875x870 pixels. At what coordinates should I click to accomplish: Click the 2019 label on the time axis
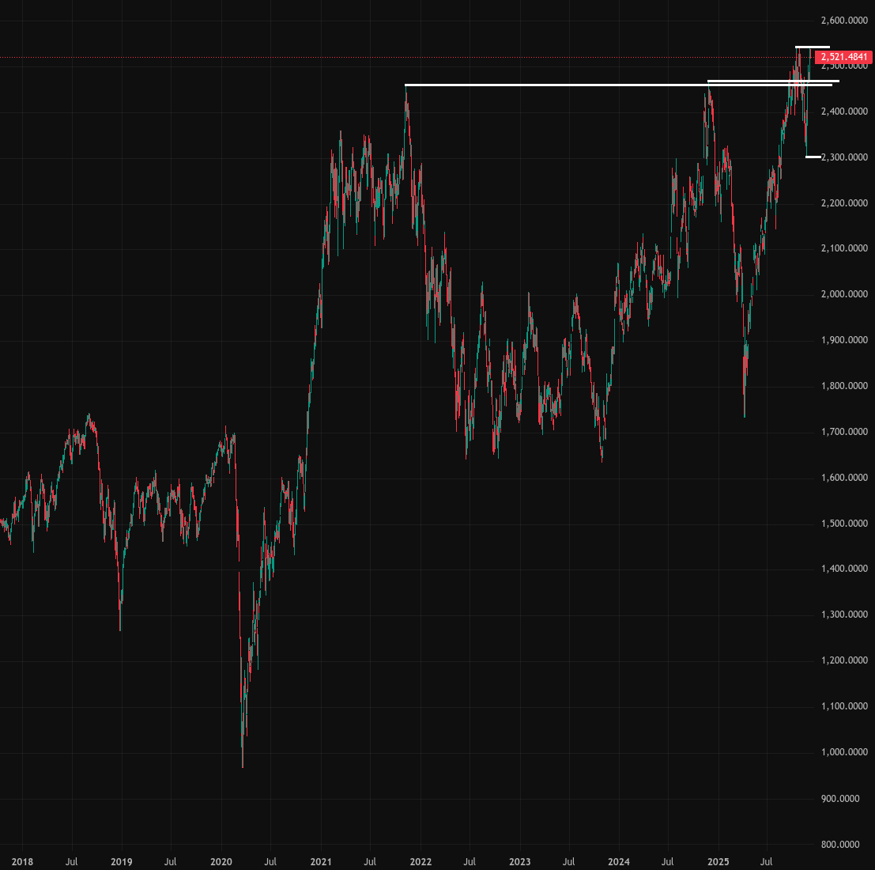122,861
